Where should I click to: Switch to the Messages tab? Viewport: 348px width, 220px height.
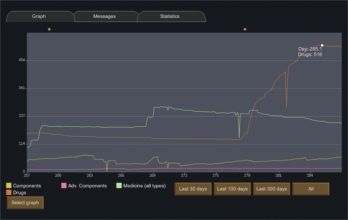pos(104,16)
